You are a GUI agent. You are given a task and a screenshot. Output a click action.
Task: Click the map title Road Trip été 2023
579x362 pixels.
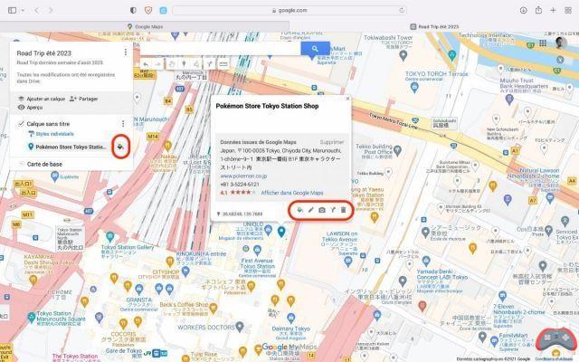coord(44,53)
